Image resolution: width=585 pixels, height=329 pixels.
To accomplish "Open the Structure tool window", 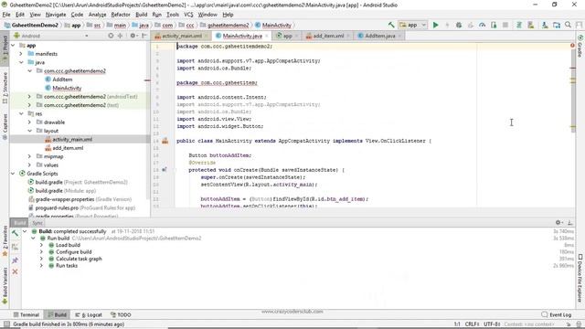I will 5,89.
